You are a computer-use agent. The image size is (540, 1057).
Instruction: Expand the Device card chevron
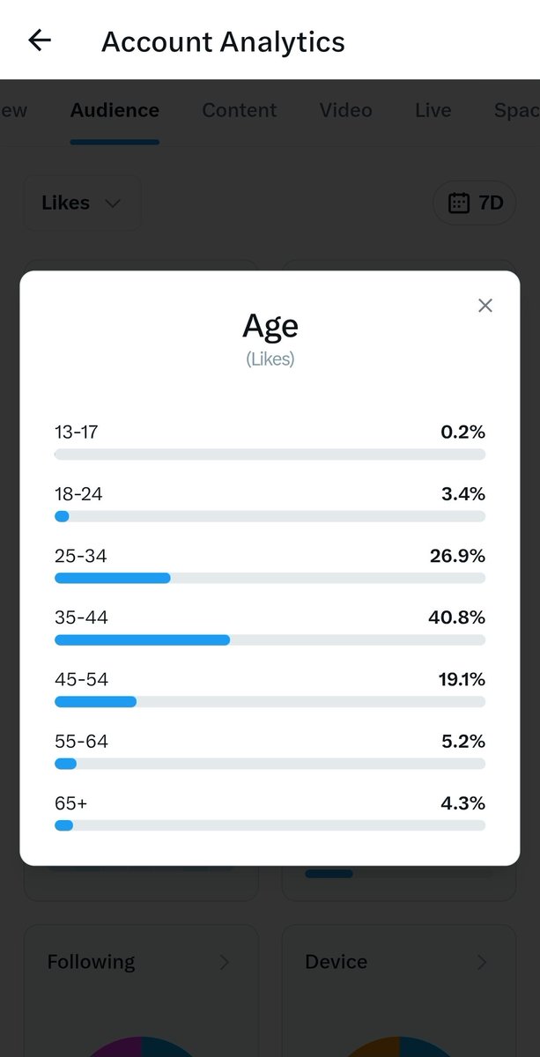(481, 962)
